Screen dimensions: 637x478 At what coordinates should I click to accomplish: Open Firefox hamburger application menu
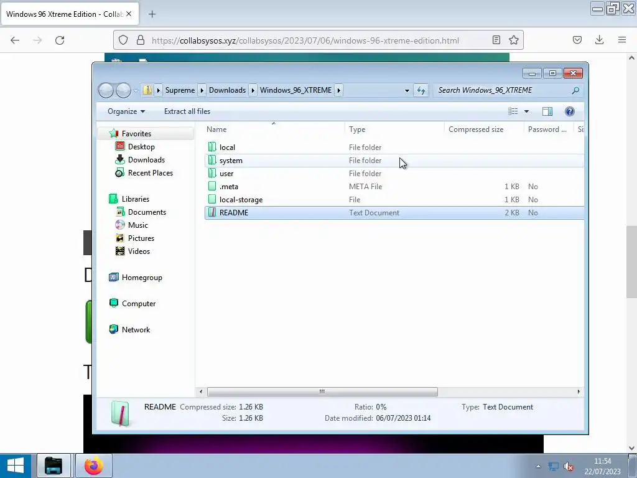tap(622, 40)
